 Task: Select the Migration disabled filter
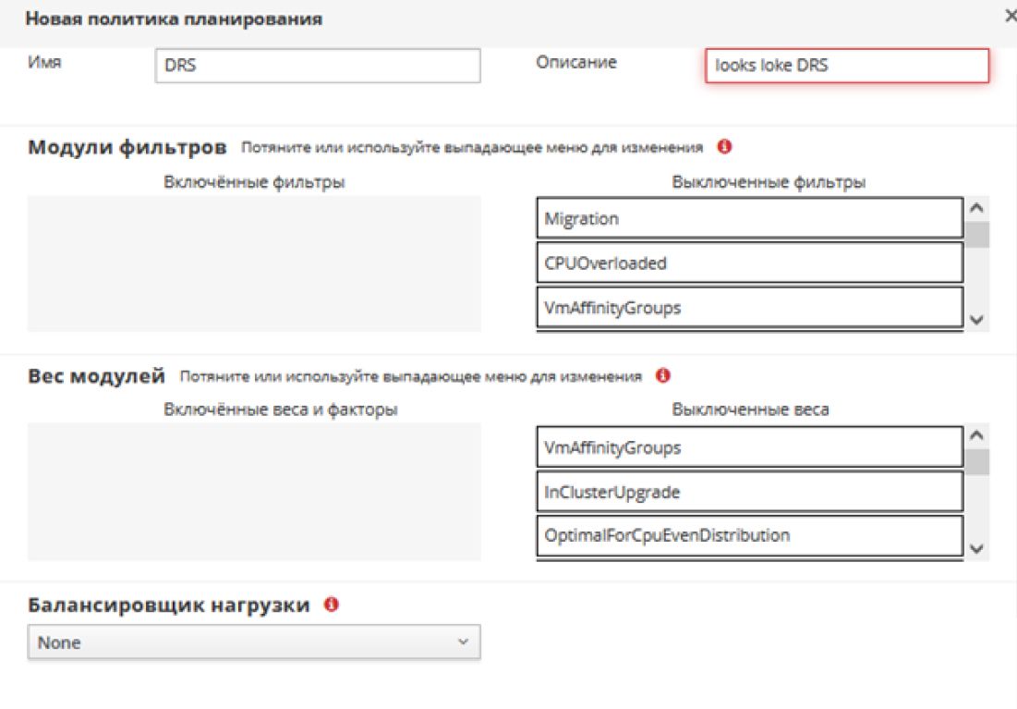point(749,219)
